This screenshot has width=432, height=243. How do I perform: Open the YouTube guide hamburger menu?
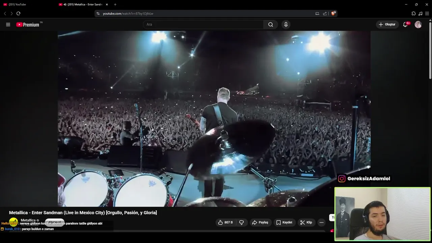click(8, 25)
